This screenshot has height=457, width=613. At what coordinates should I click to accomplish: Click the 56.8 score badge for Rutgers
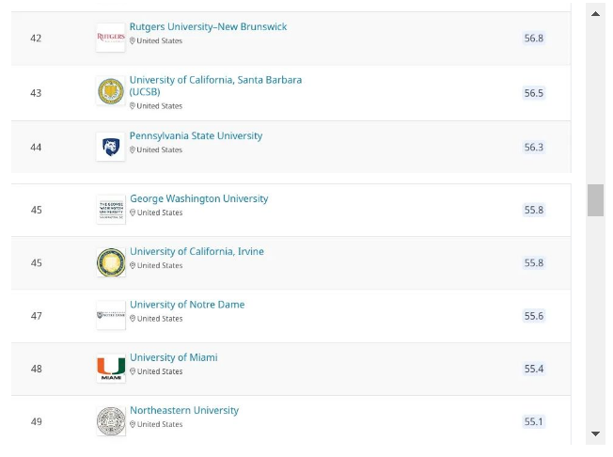point(534,38)
